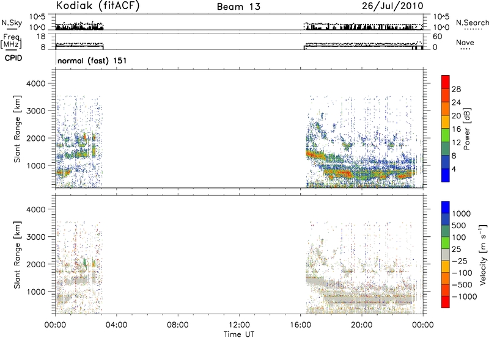Click the 'CPID' row label
The width and height of the screenshot is (489, 338).
13,58
